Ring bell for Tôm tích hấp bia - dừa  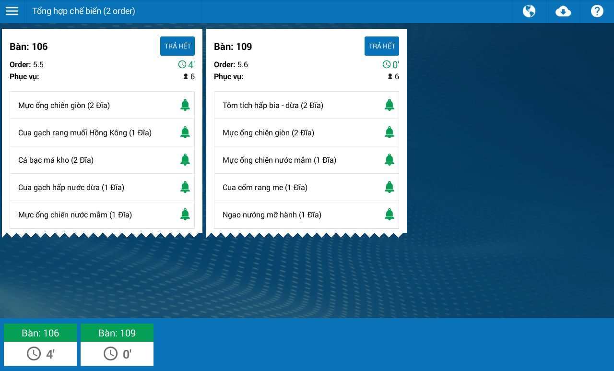click(390, 105)
